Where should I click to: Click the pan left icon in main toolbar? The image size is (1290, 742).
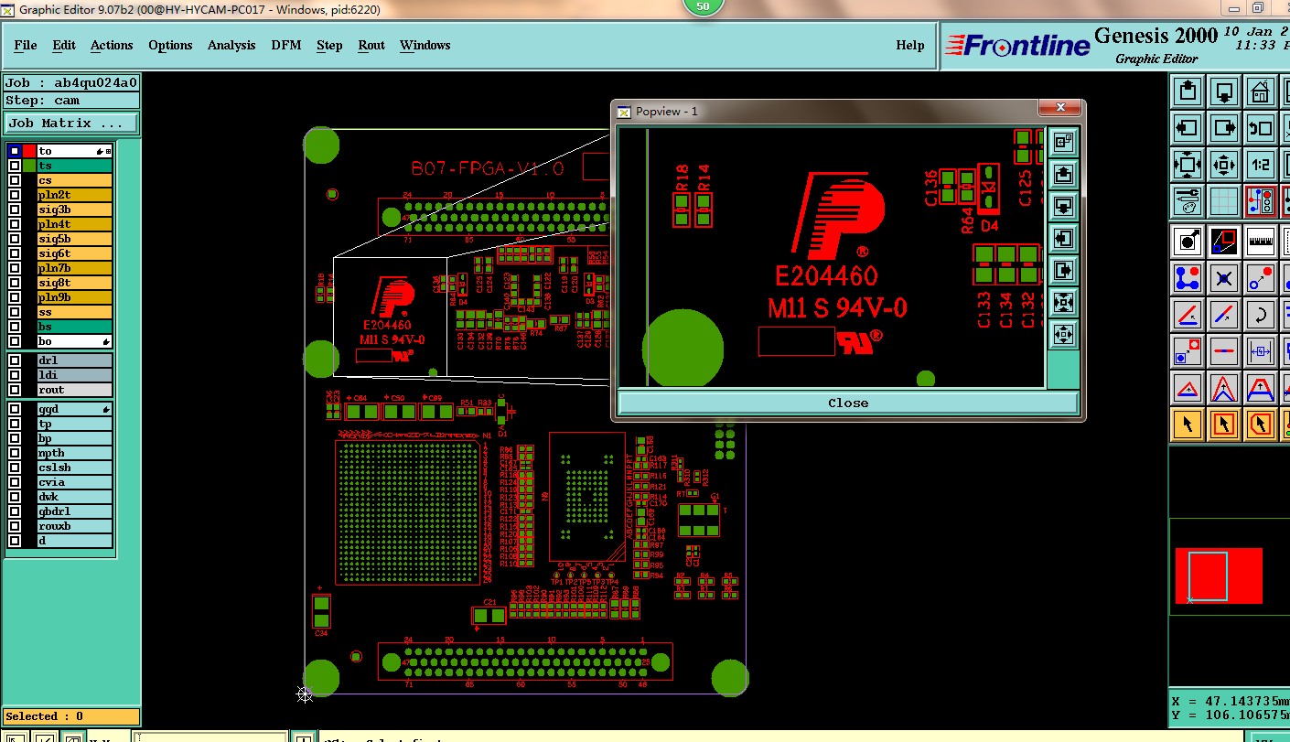click(1188, 127)
